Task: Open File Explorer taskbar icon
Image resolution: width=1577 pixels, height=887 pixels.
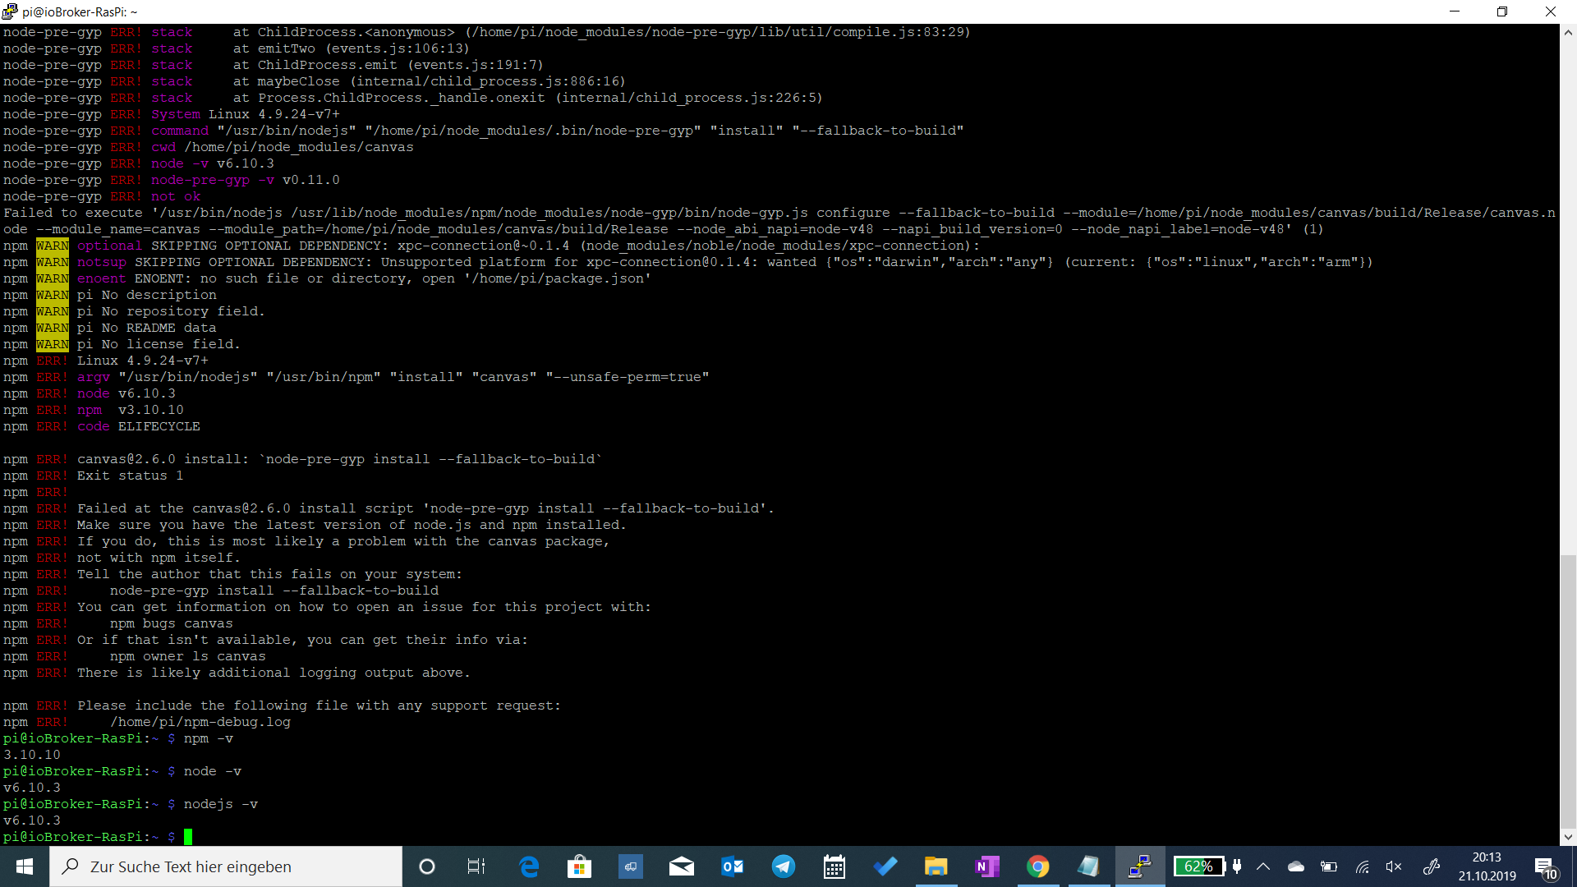Action: pos(936,866)
